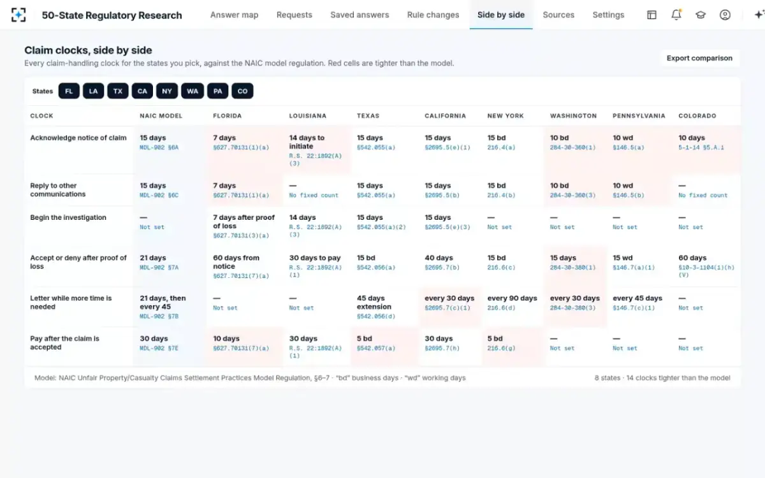Open the user account icon
Screen dimensions: 765x478
[x=725, y=15]
